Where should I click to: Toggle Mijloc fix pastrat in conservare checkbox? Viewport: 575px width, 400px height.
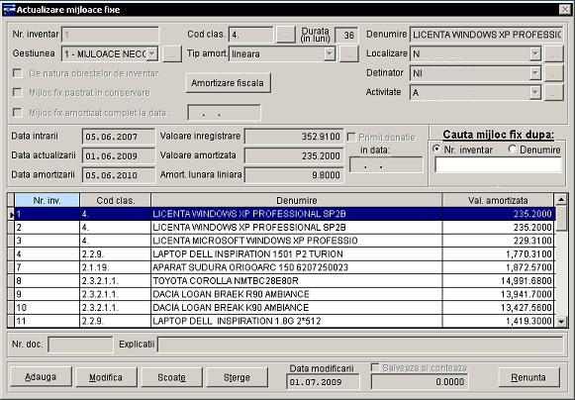click(17, 92)
